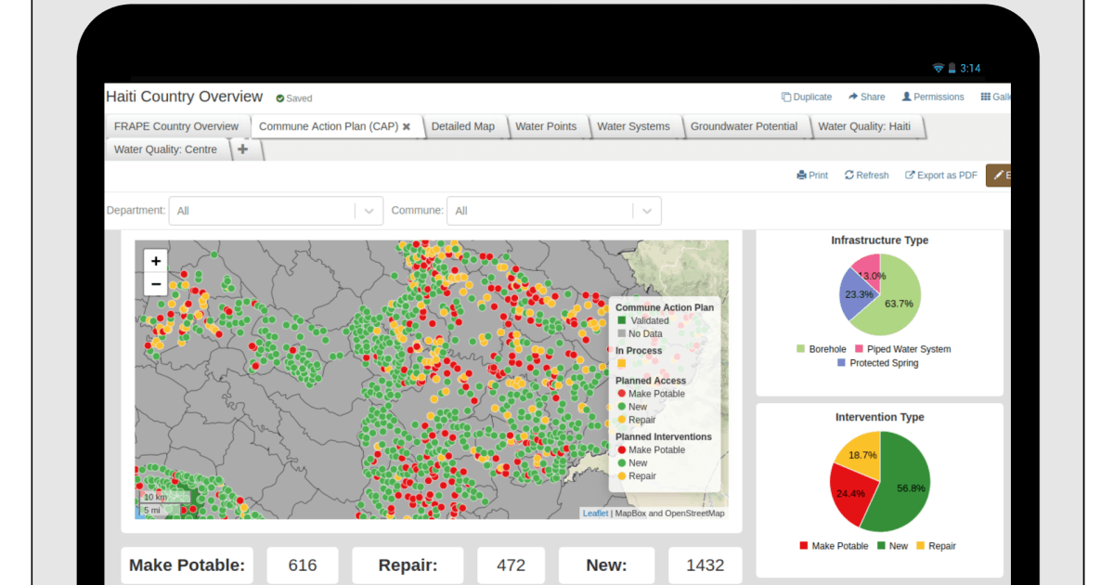This screenshot has width=1114, height=585.
Task: Share the dashboard
Action: [x=866, y=97]
